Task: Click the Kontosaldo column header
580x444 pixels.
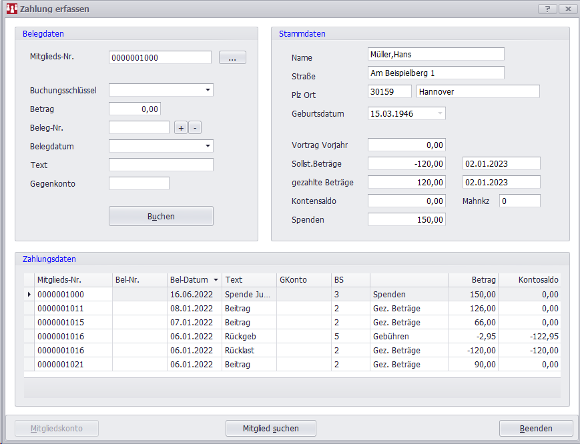Action: pyautogui.click(x=529, y=280)
